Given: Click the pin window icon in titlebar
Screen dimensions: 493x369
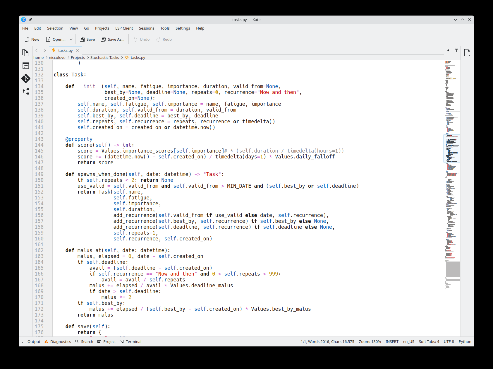Looking at the screenshot, I should [x=30, y=20].
